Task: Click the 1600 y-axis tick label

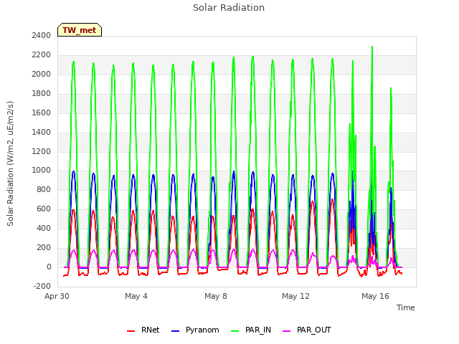Action: coord(42,113)
